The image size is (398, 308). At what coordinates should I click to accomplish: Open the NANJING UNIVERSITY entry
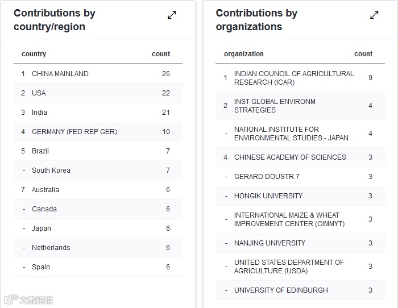[x=270, y=243]
